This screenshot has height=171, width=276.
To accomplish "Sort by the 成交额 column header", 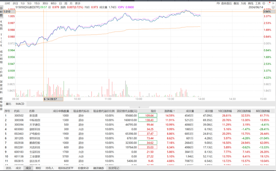I will tap(209, 111).
